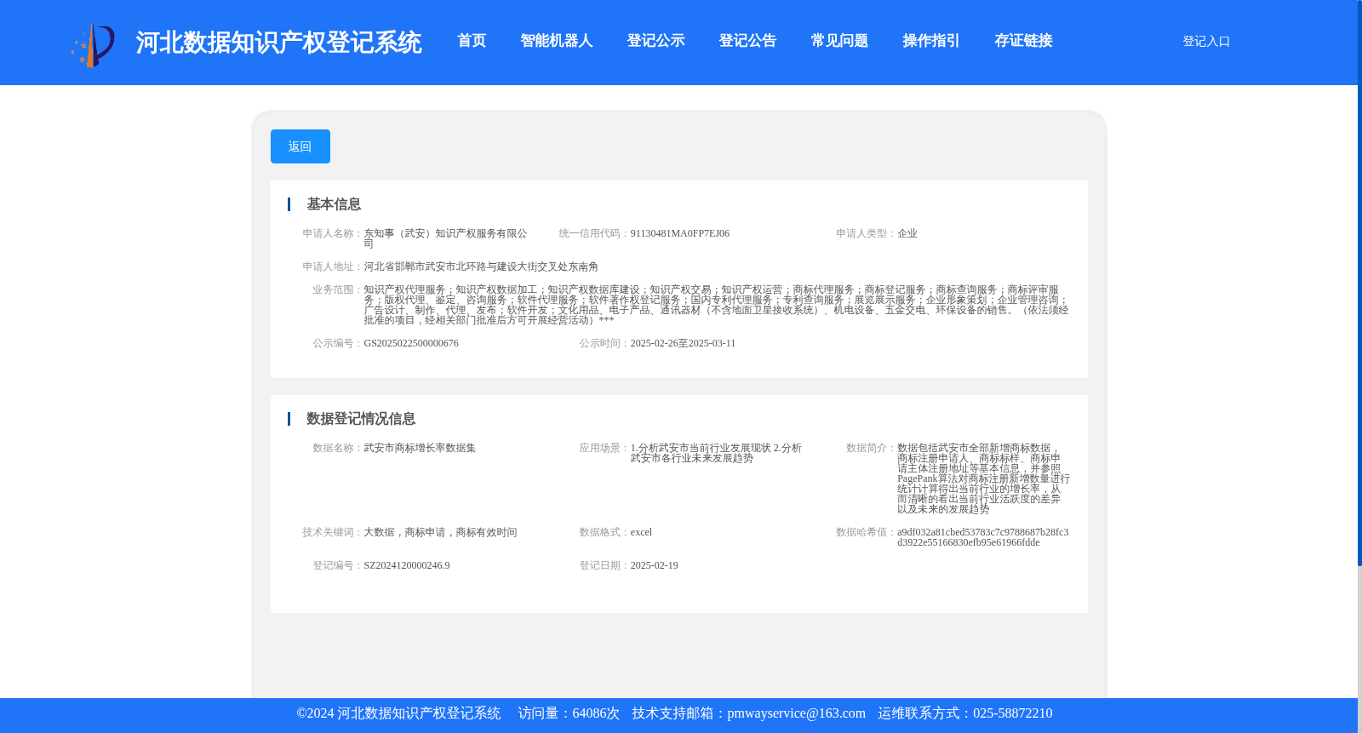Click the page vertical scrollbar
This screenshot has height=733, width=1362.
coord(1359,283)
